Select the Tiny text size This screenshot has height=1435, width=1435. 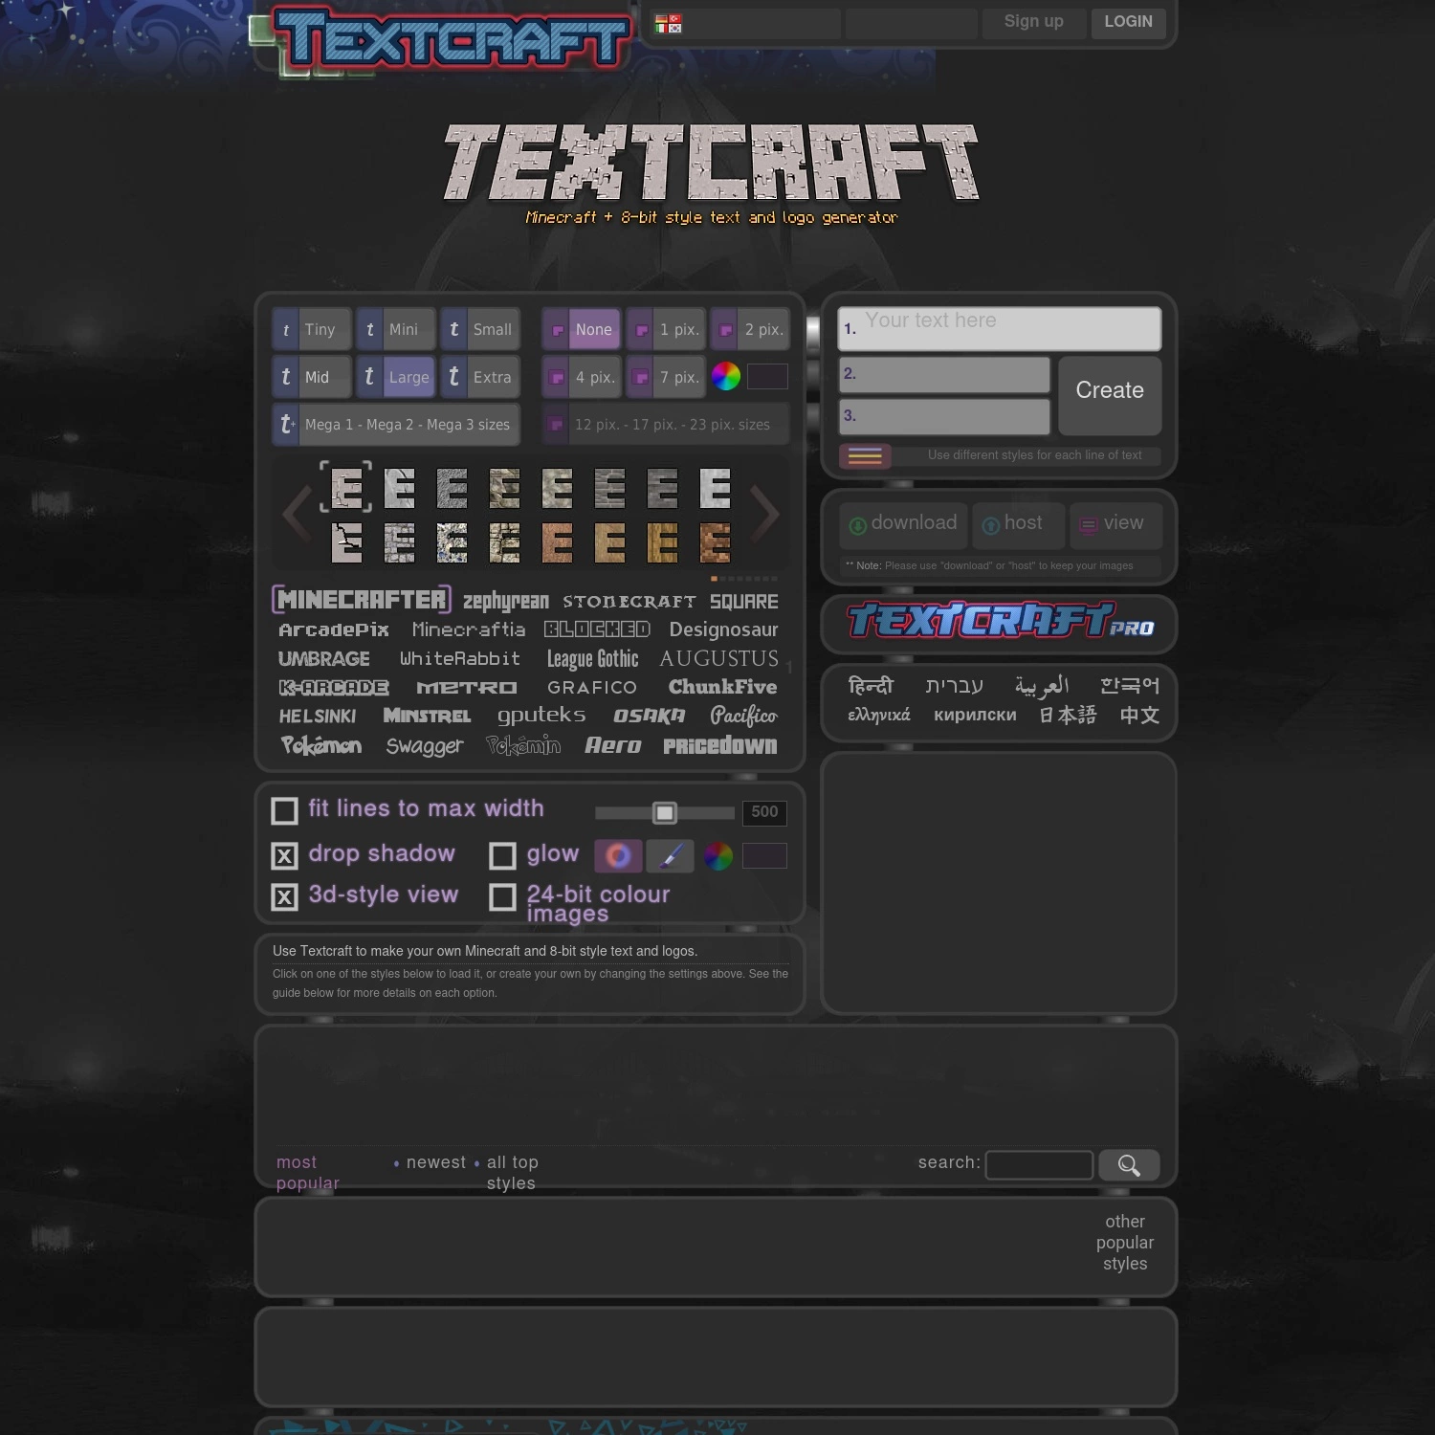click(x=312, y=330)
